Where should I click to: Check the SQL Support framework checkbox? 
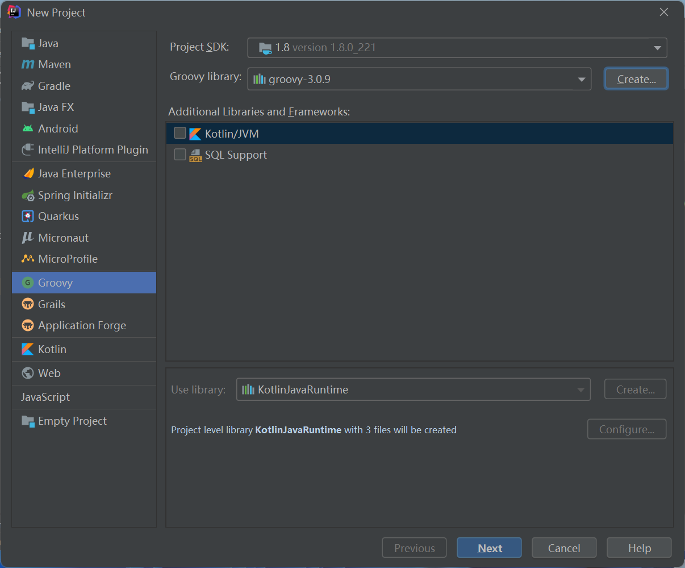point(180,155)
